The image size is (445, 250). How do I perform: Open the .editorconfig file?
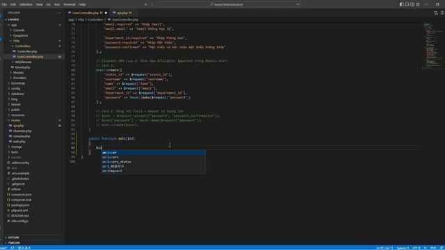(19, 162)
